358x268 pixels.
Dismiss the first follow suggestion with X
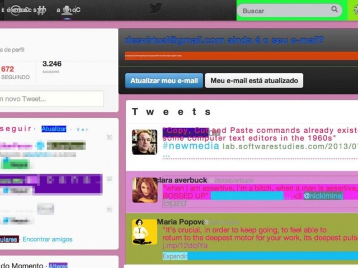(x=109, y=137)
